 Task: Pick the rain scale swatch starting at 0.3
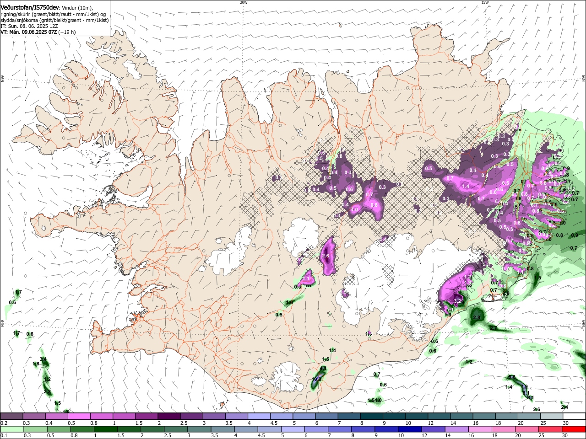[x=35, y=429]
